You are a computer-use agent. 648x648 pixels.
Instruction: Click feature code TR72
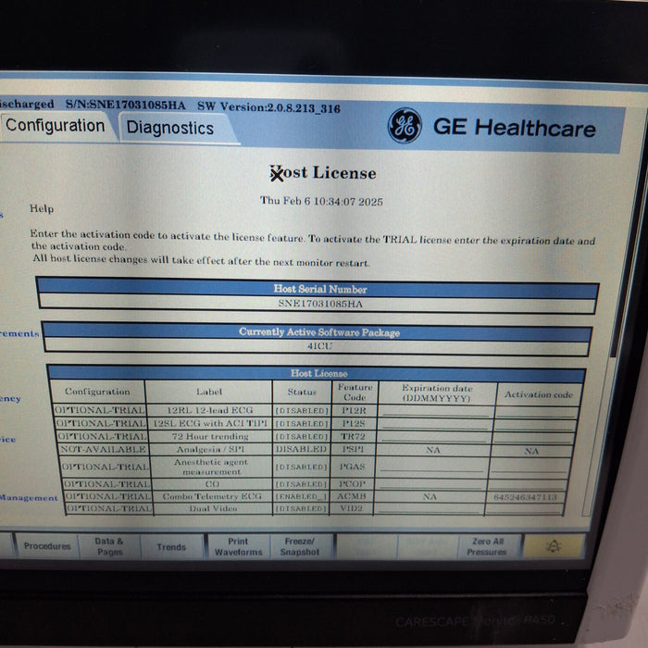coord(353,436)
